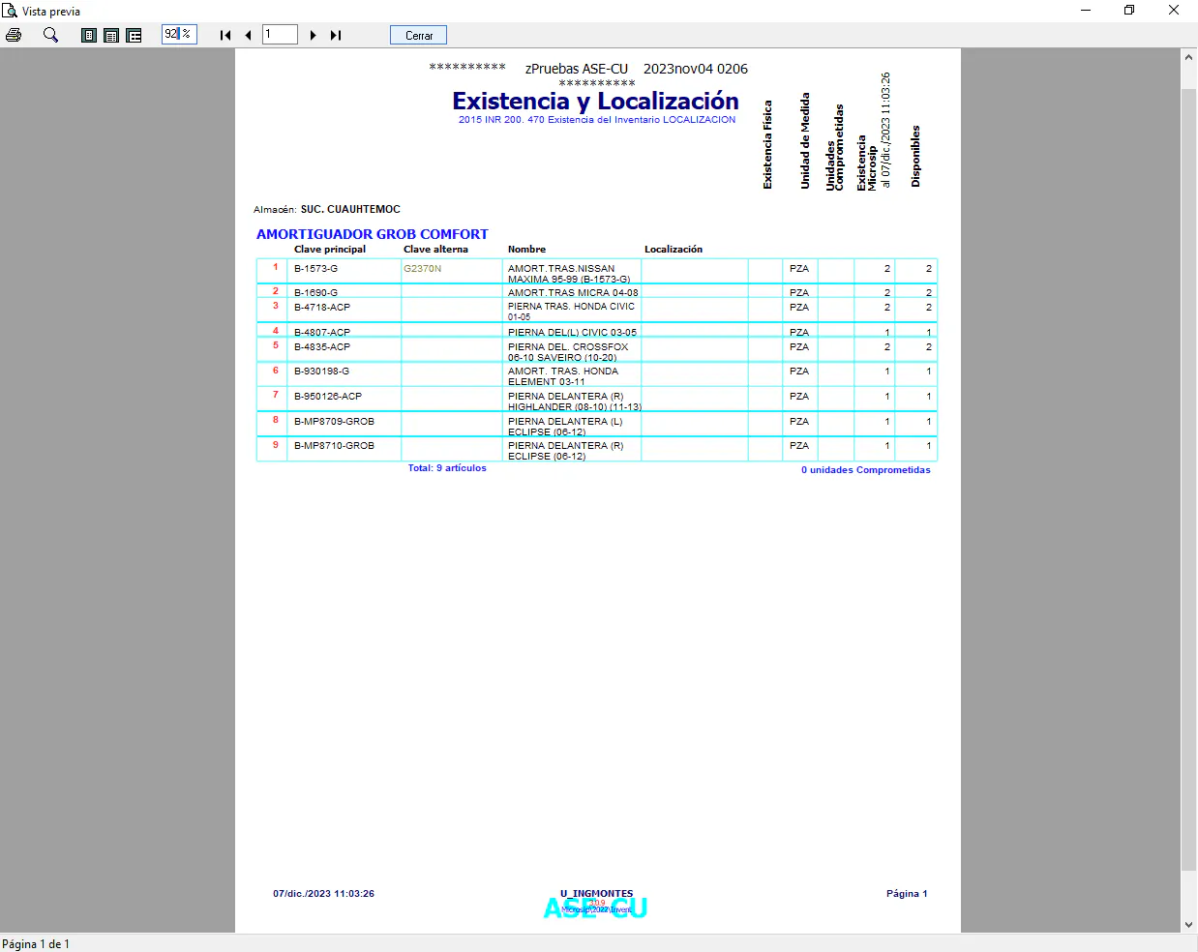Image resolution: width=1198 pixels, height=952 pixels.
Task: Click the 'Nombre' column header
Action: (526, 250)
